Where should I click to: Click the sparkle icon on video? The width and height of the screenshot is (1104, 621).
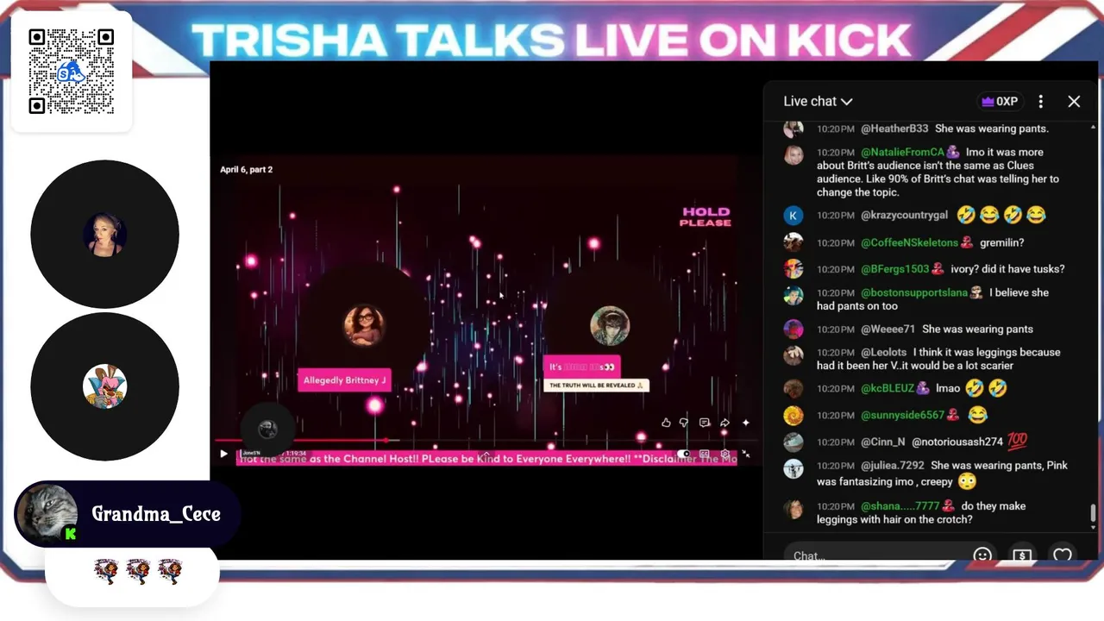[745, 423]
